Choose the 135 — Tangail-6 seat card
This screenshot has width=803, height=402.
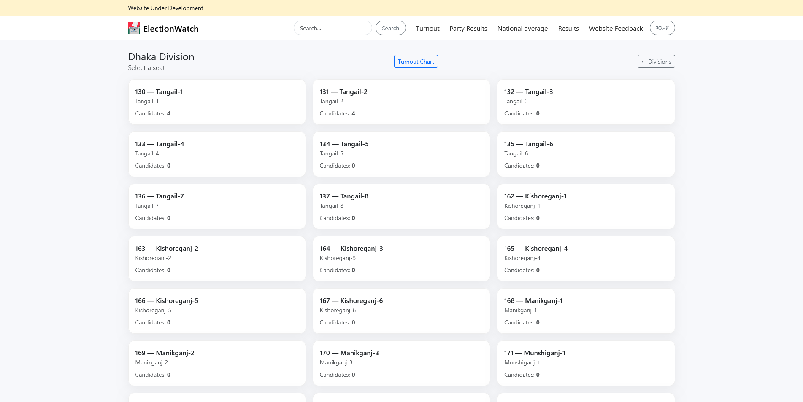(x=586, y=154)
